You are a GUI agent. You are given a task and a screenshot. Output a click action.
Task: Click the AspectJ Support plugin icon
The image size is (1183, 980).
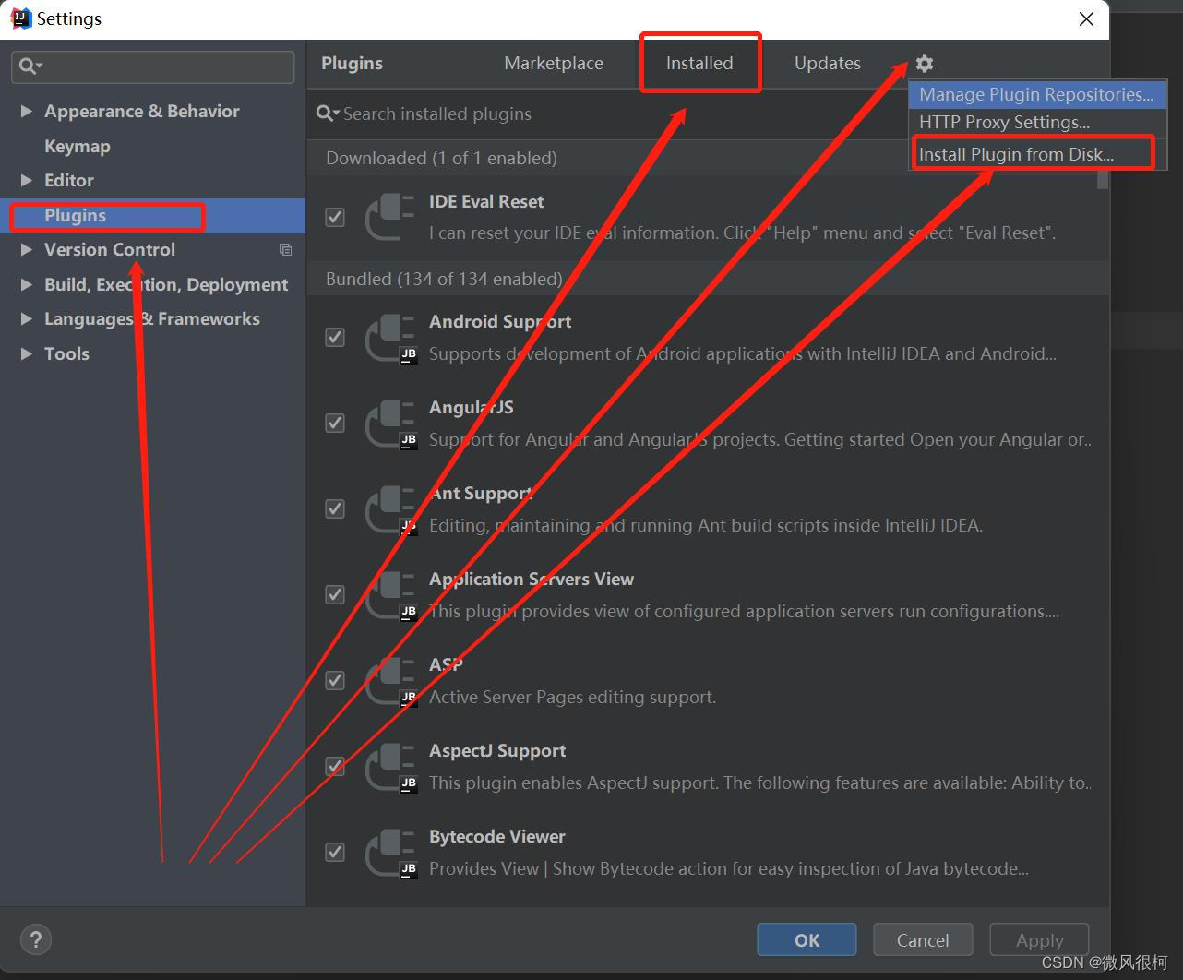[x=389, y=767]
